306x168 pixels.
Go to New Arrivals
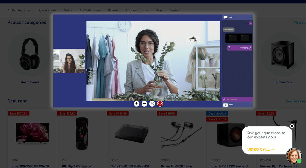pyautogui.click(x=47, y=10)
